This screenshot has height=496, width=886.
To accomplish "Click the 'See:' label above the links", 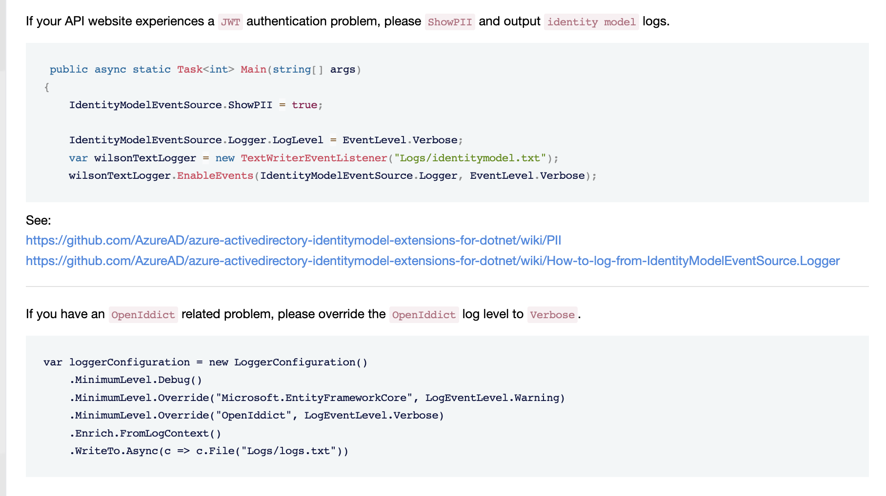I will 39,221.
